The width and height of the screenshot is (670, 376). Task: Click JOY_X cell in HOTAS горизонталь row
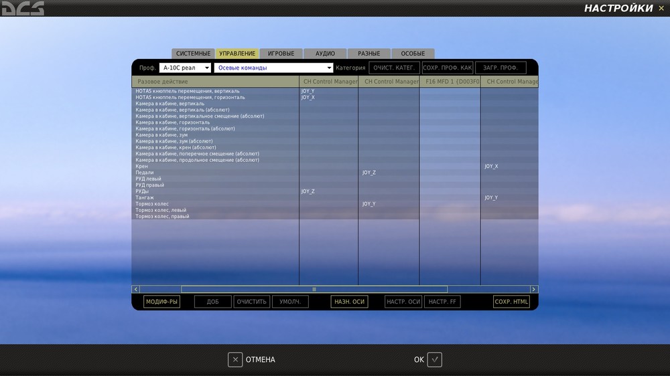point(328,97)
